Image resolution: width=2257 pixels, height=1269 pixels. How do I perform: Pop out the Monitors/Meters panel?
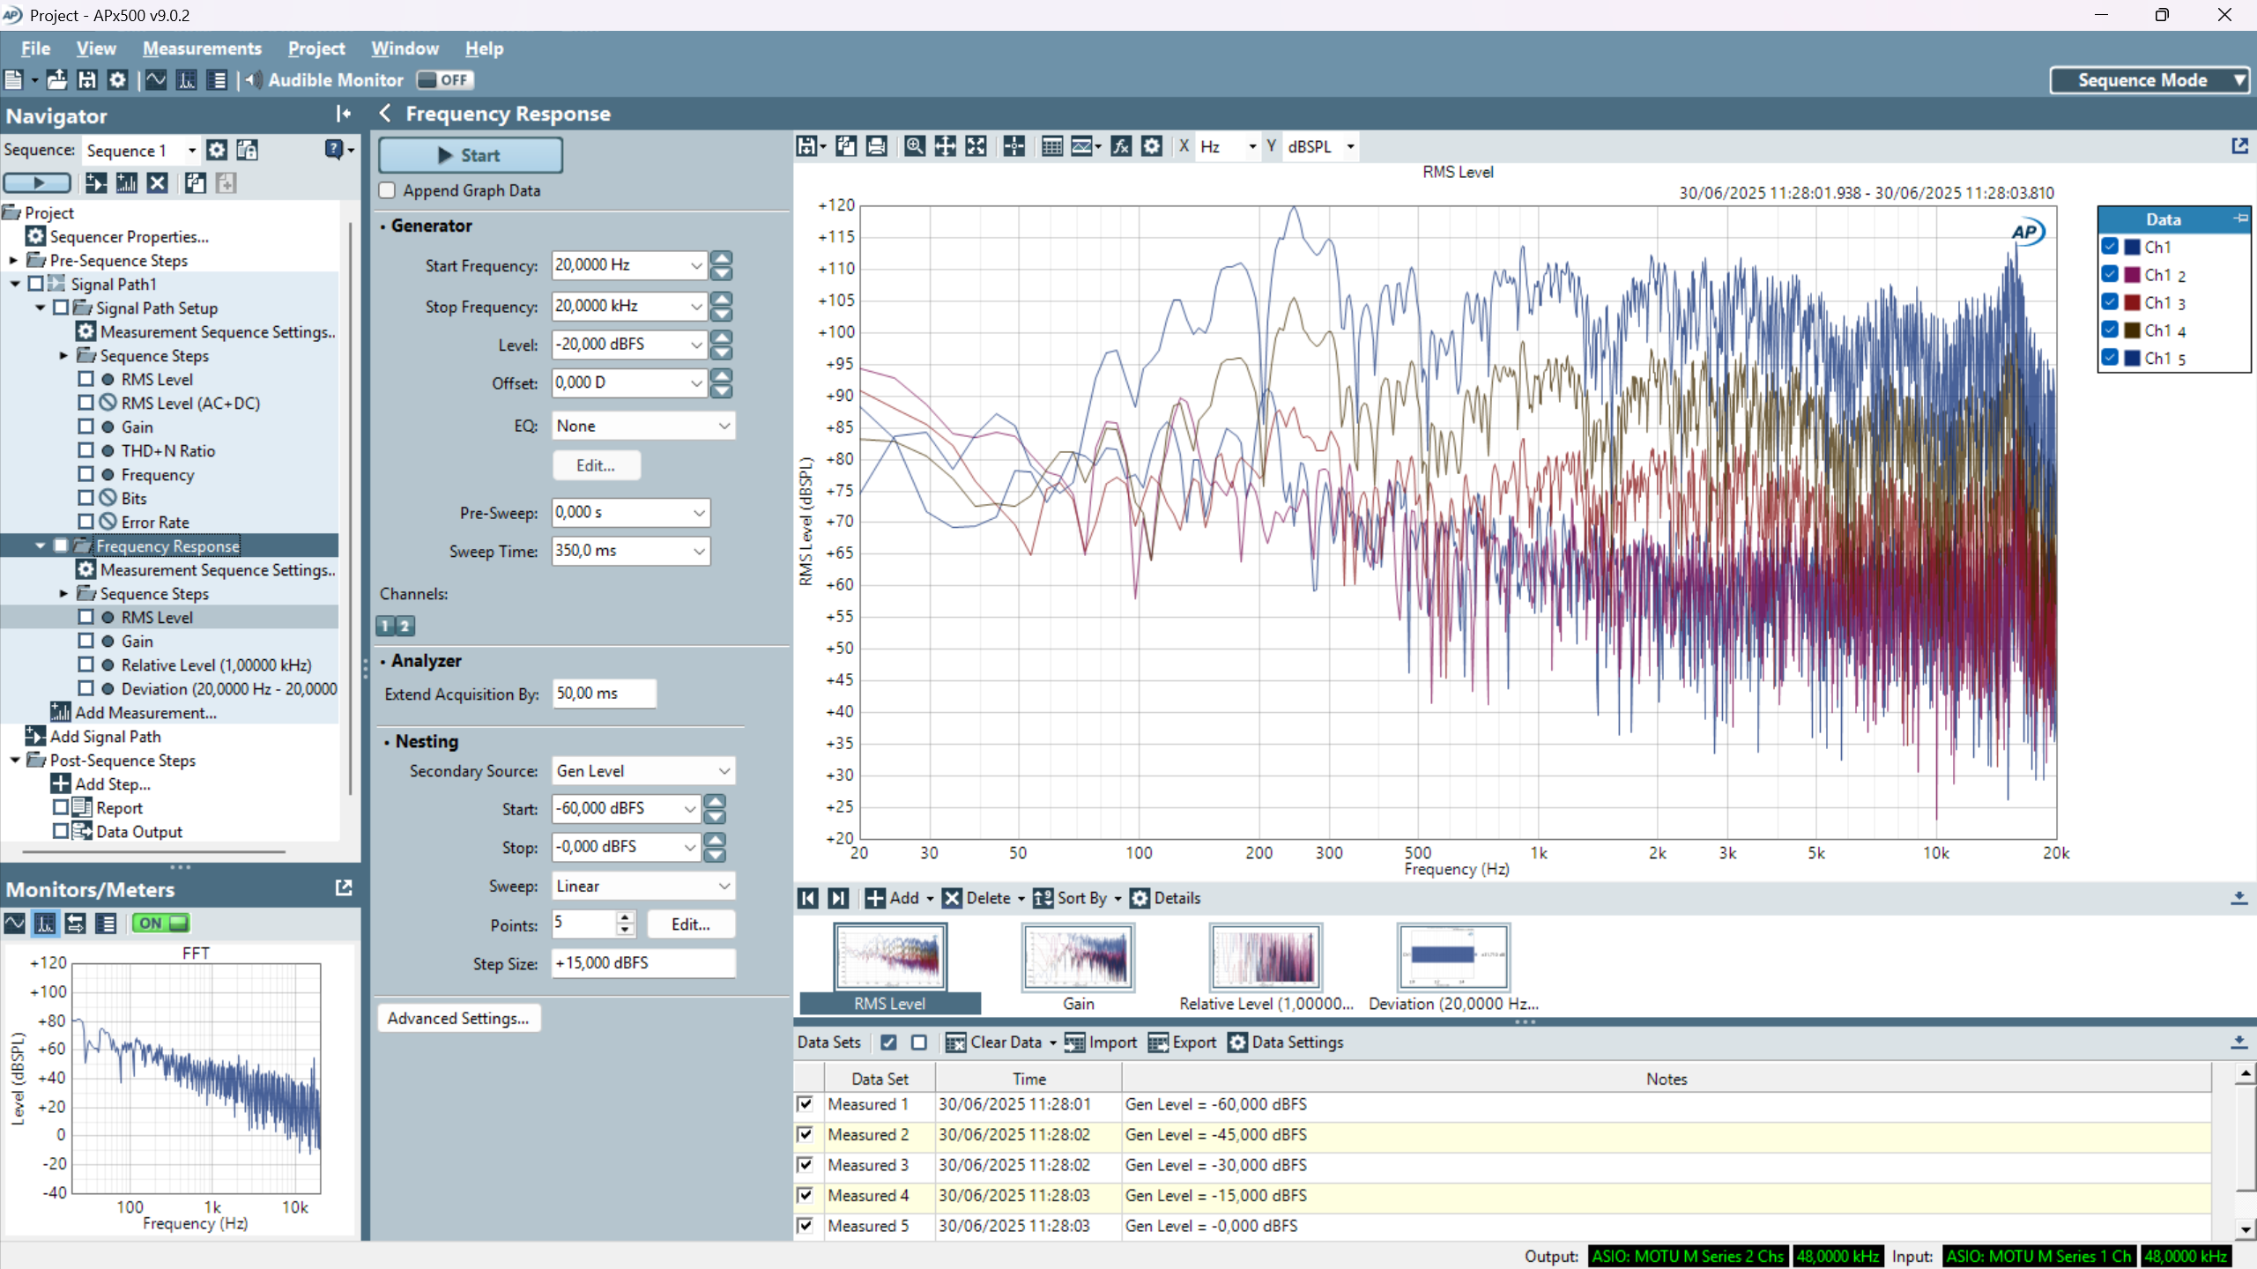tap(344, 888)
